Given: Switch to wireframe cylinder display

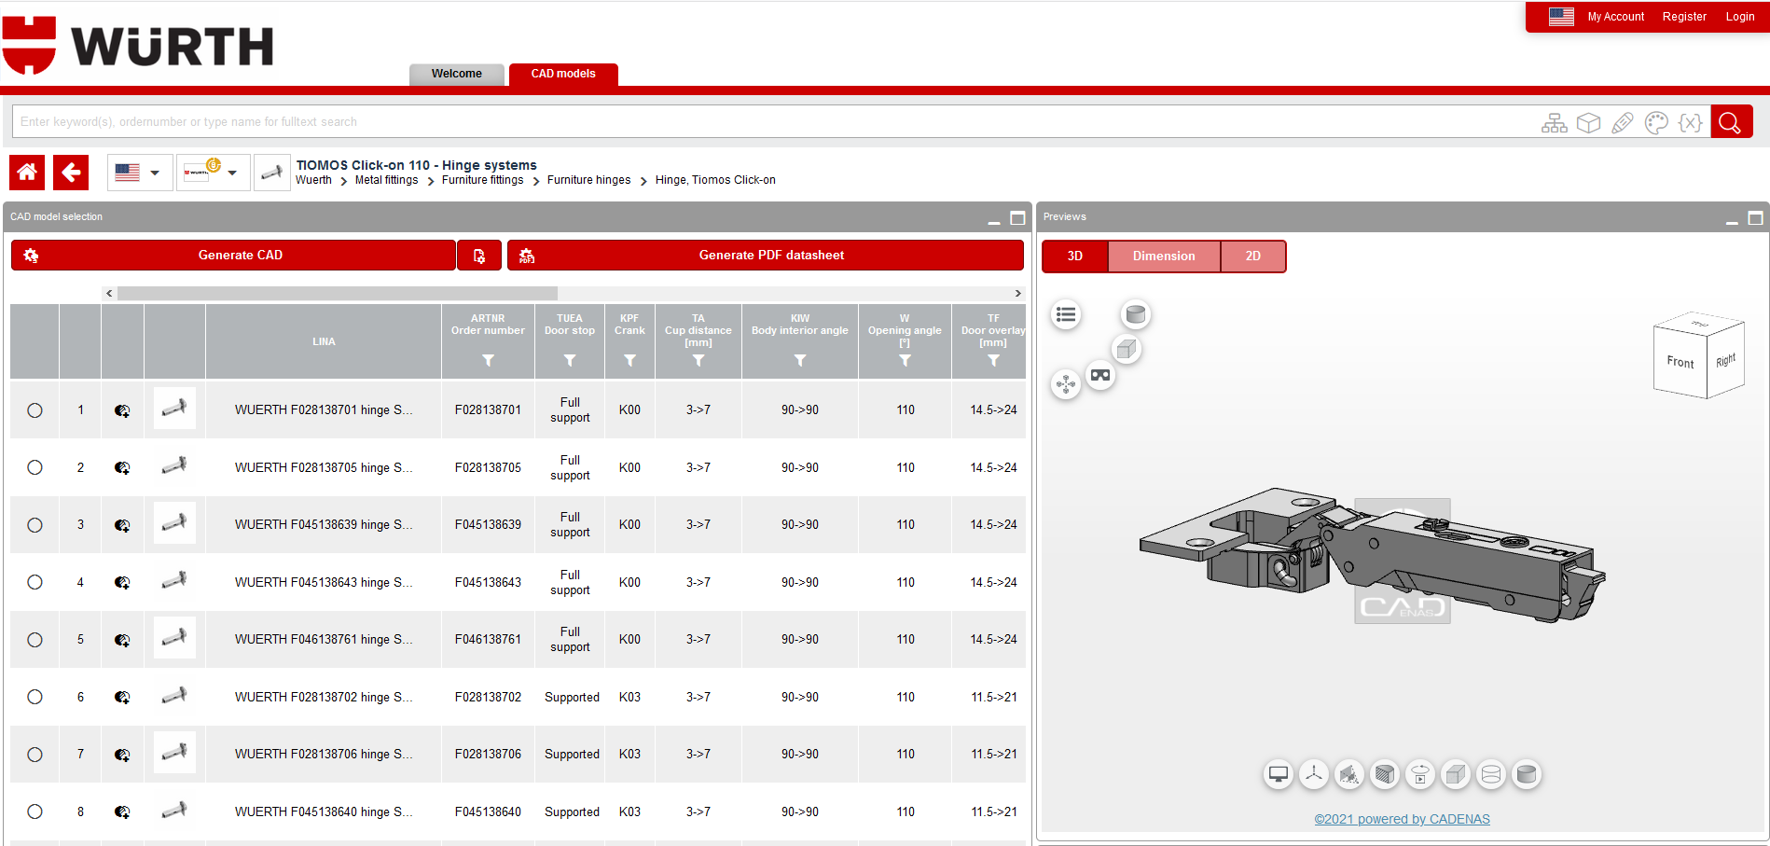Looking at the screenshot, I should [1491, 774].
